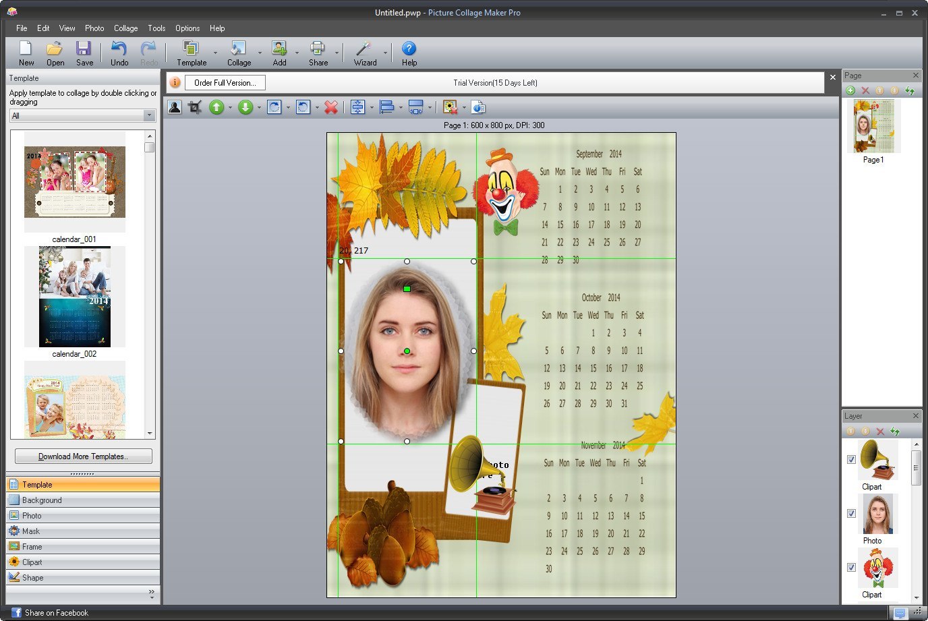Uncheck the bottom Clipart layer checkbox
This screenshot has height=621, width=928.
click(852, 567)
